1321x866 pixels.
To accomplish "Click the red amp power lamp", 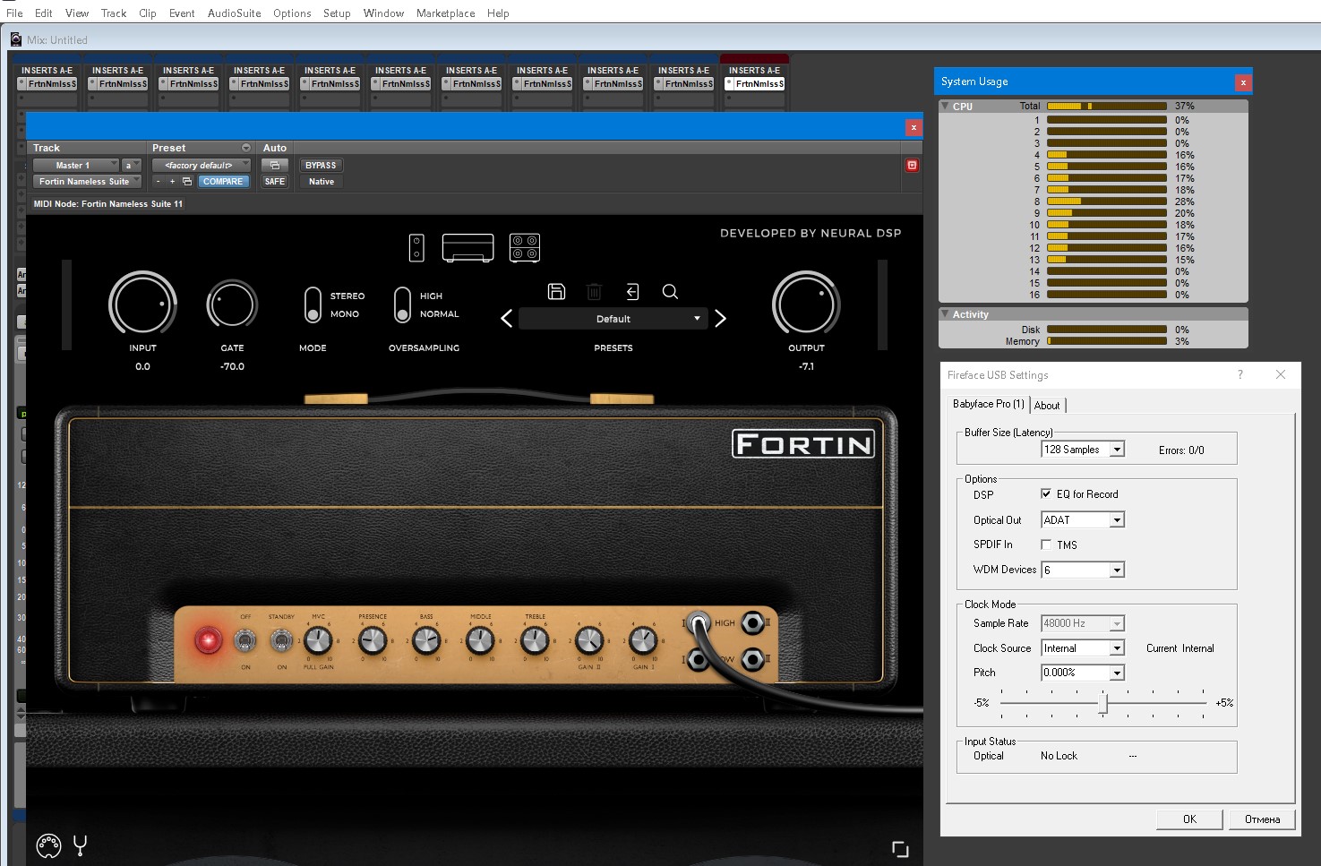I will coord(208,640).
